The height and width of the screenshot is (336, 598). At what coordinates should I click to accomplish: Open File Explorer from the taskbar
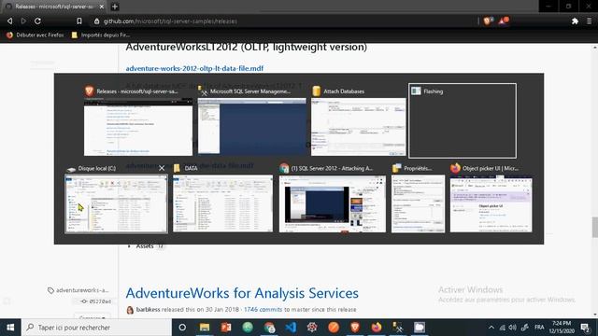[x=205, y=328]
